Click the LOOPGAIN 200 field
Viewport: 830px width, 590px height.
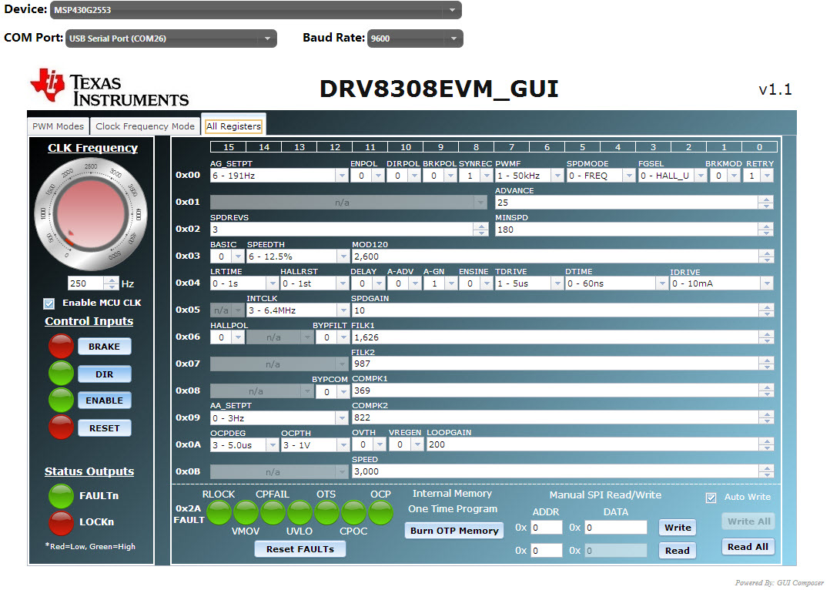593,444
